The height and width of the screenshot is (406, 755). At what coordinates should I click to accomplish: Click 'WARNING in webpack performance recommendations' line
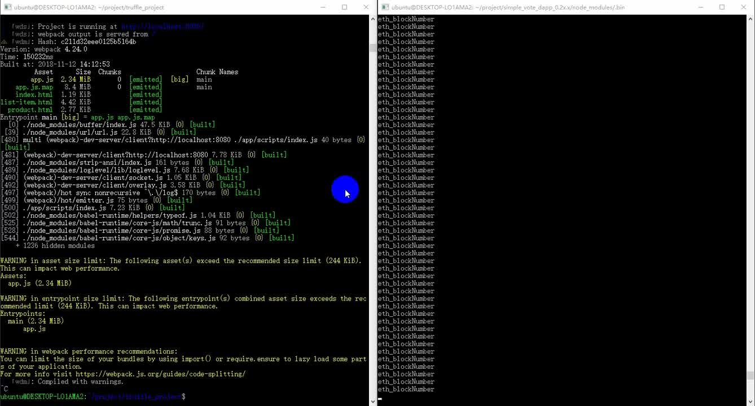coord(89,351)
